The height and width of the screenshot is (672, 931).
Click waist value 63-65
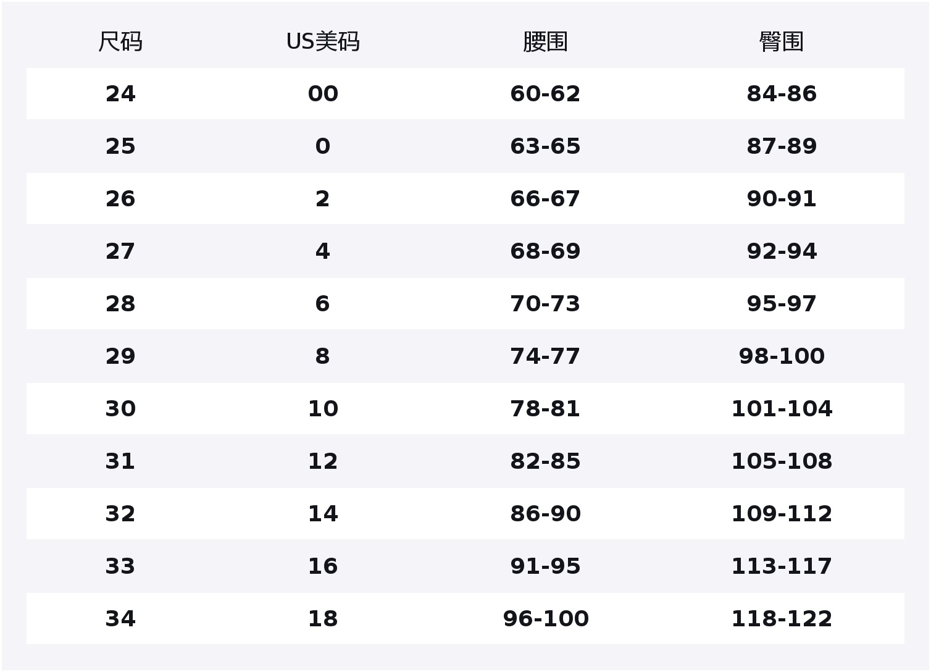point(545,146)
